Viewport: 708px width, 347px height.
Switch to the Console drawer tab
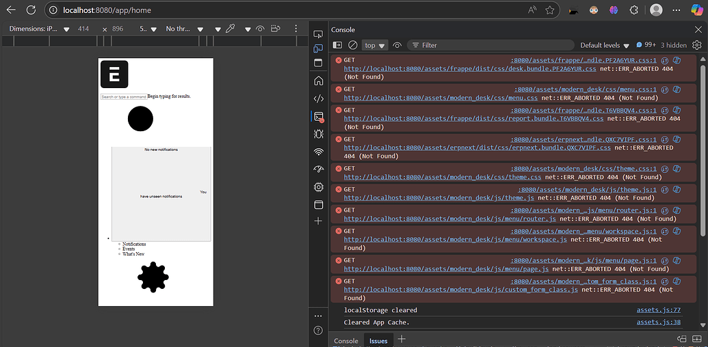click(x=345, y=341)
